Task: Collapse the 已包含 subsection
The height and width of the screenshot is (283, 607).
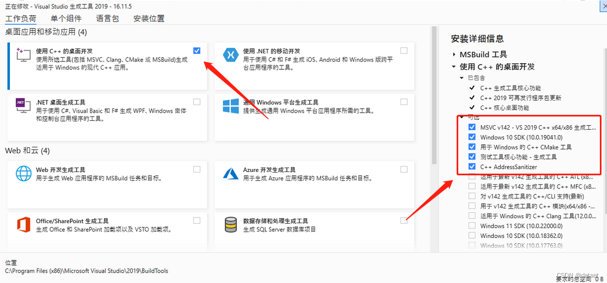Action: [x=462, y=78]
